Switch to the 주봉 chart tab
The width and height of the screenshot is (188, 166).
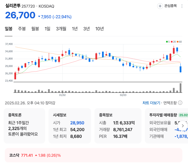(x=22, y=29)
